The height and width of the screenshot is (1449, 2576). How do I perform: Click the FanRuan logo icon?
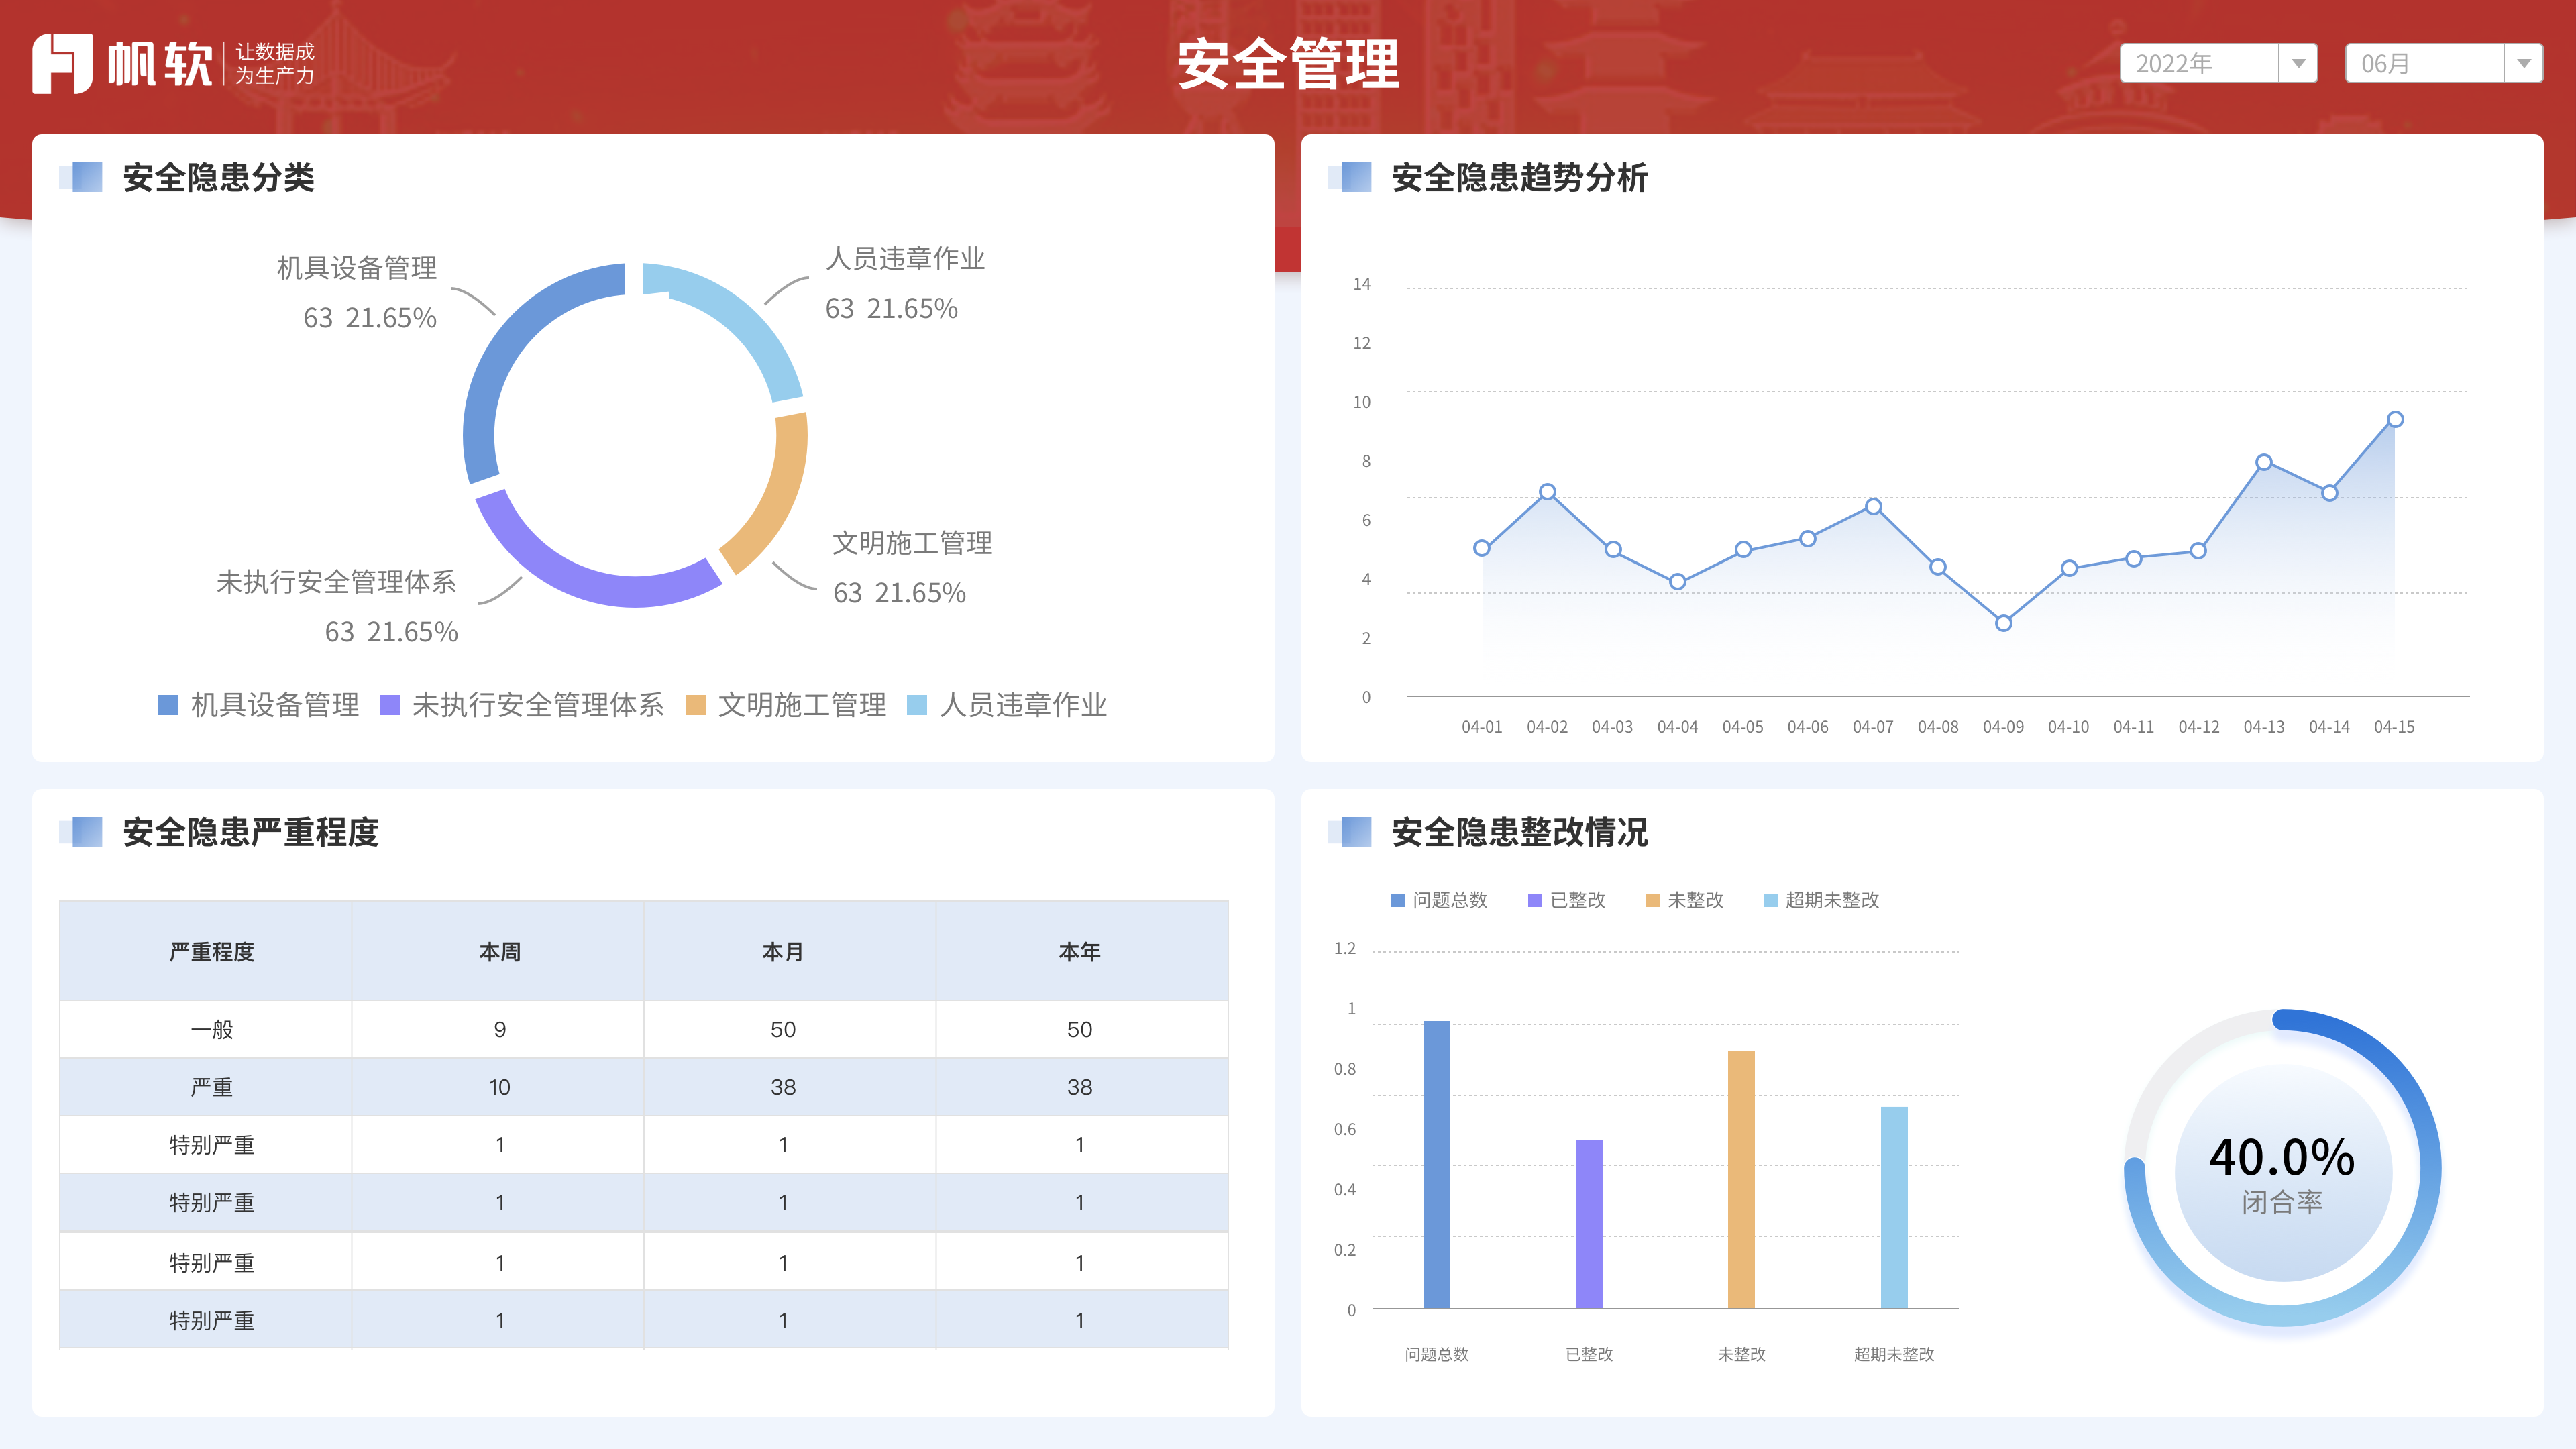62,63
